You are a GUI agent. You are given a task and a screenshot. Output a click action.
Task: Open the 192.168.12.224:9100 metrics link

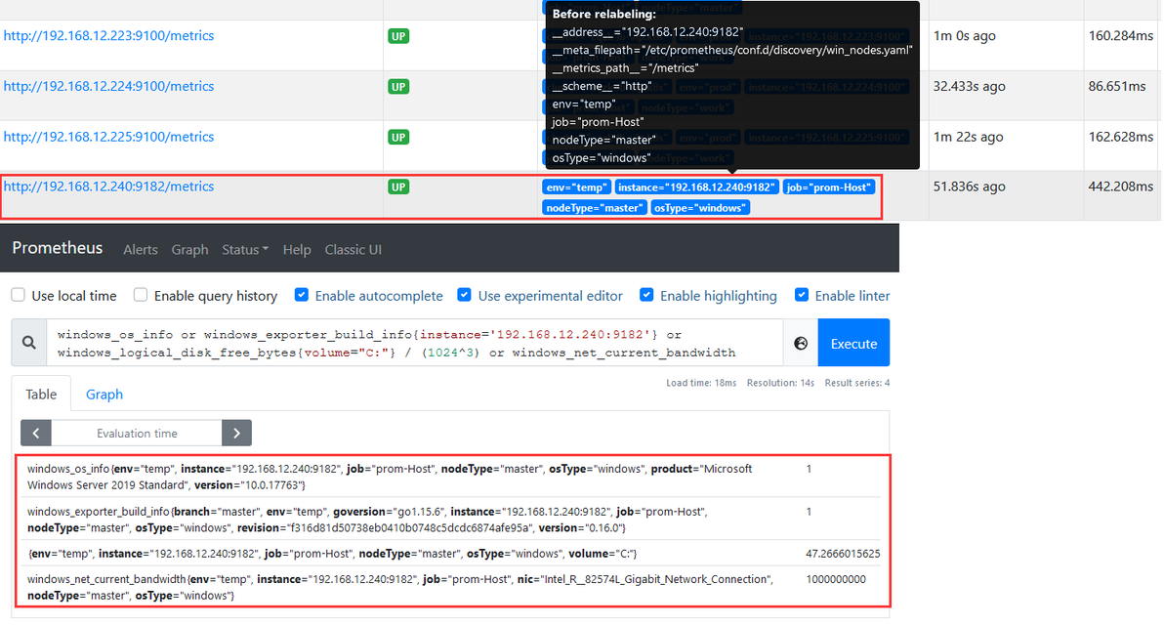tap(108, 86)
